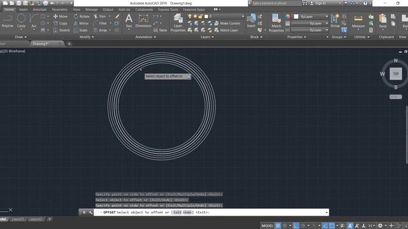This screenshot has height=229, width=408.
Task: Open the Express Tools ribbon tab
Action: coord(168,10)
